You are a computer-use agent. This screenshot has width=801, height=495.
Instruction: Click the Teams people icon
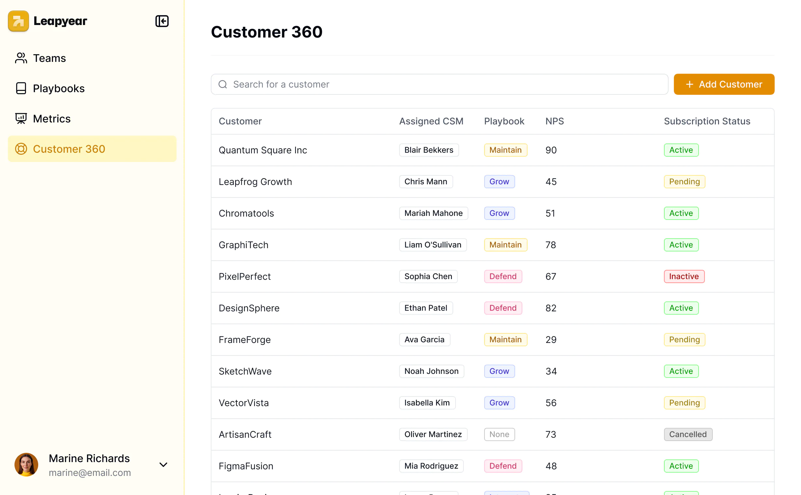(21, 58)
